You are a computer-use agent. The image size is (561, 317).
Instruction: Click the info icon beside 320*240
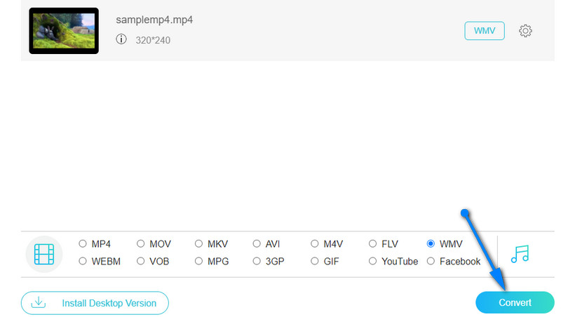[x=121, y=40]
